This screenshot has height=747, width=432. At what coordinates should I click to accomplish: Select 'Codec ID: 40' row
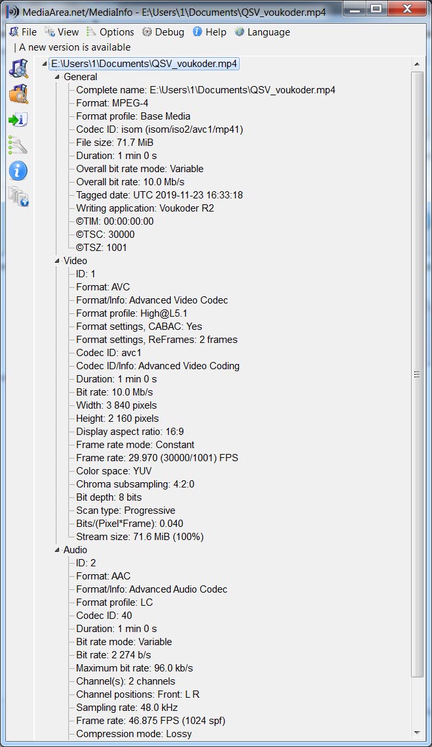click(104, 616)
